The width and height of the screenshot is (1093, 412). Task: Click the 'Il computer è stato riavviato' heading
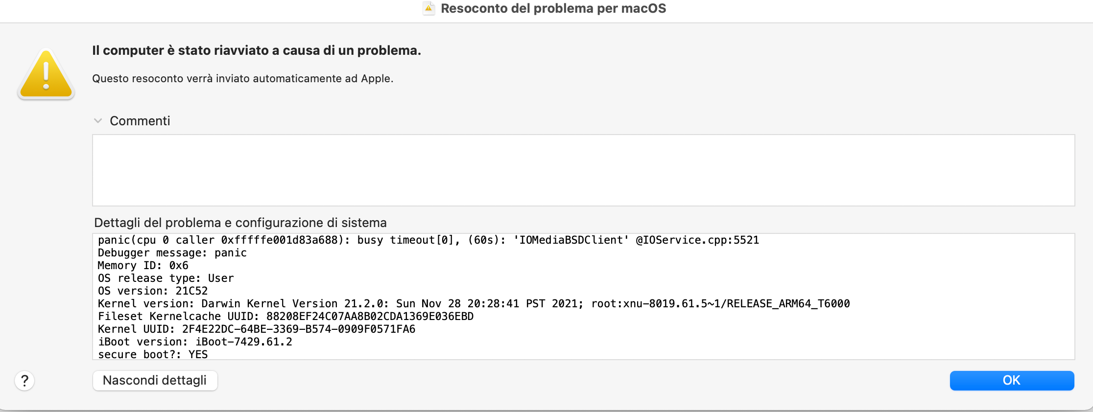tap(257, 50)
